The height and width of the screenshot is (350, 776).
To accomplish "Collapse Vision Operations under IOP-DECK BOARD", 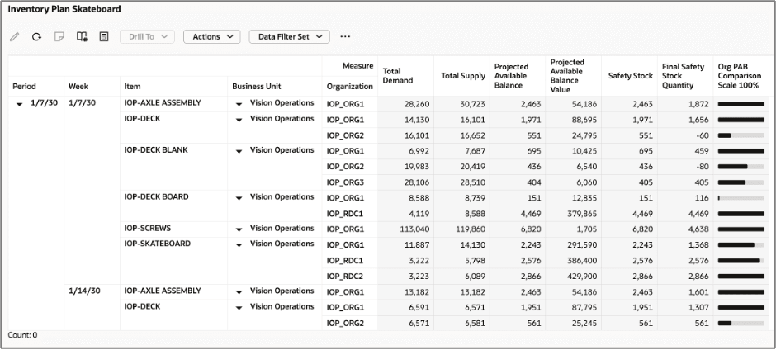I will 239,198.
